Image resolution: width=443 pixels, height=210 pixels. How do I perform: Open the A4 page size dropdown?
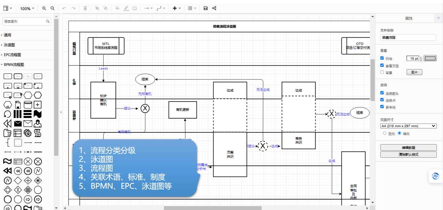click(408, 126)
